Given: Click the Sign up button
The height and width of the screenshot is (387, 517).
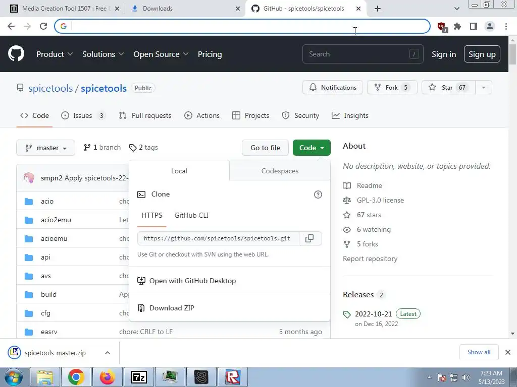Looking at the screenshot, I should pyautogui.click(x=482, y=54).
